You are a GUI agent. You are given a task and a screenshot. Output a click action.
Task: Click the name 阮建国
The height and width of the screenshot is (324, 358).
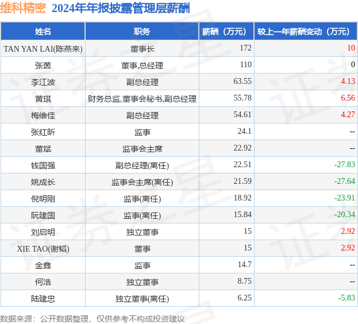tap(43, 215)
